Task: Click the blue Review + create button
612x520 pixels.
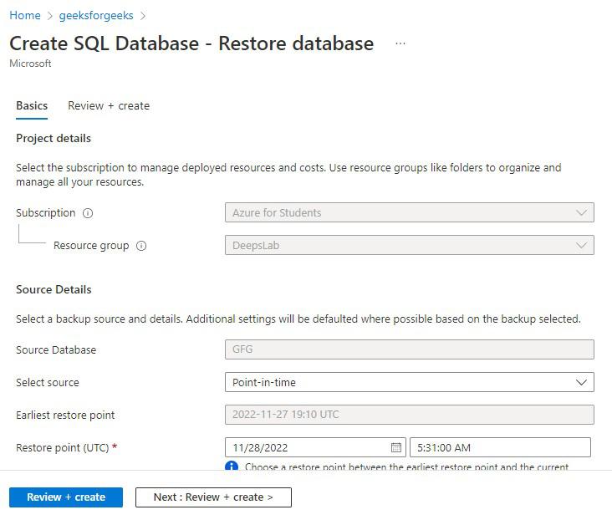Action: click(66, 497)
